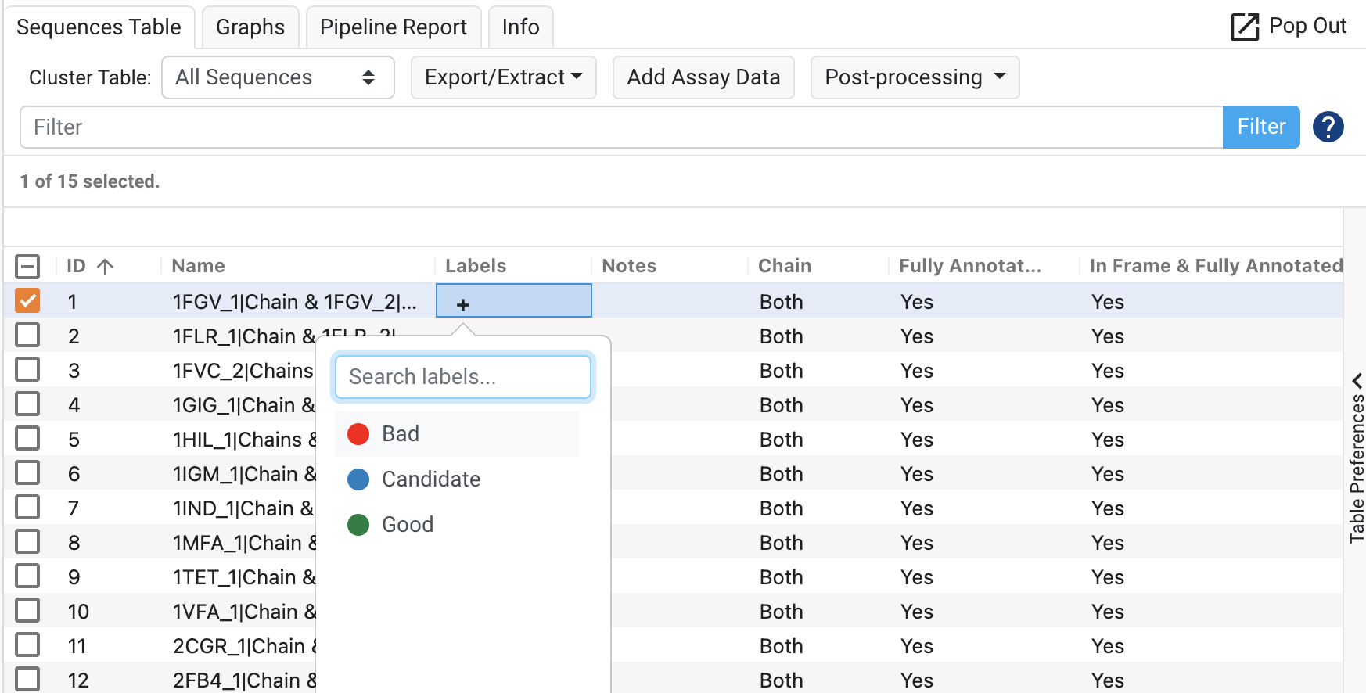Click the 1FVC_2|Chains name cell

click(x=243, y=371)
